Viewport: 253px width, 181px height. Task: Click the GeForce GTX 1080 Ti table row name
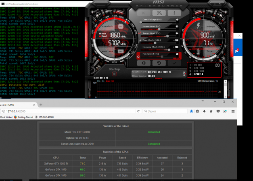click(56, 163)
